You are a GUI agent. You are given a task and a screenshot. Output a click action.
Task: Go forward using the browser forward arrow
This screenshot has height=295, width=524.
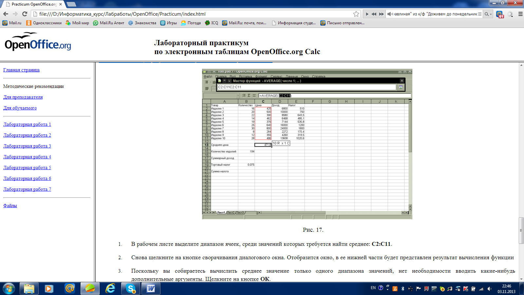coord(15,14)
